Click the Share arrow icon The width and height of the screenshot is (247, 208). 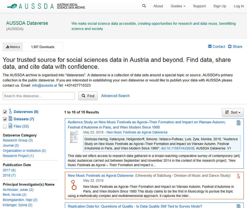click(x=230, y=46)
